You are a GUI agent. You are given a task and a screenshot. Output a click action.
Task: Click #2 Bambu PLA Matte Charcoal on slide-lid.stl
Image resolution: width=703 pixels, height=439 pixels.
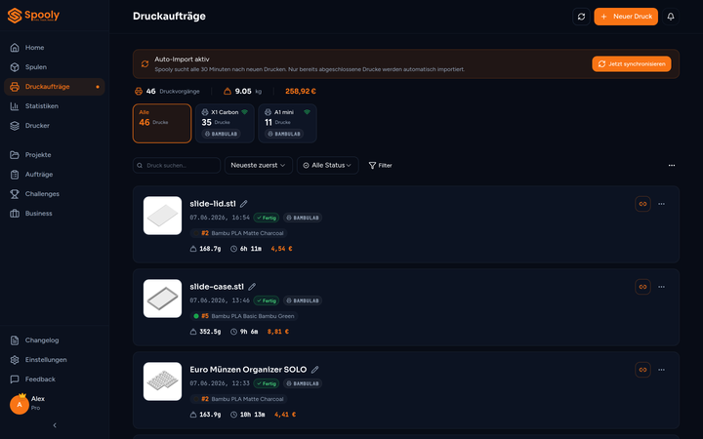238,233
